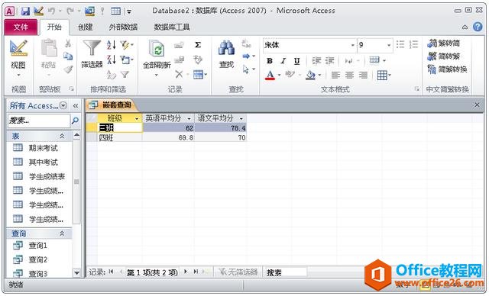Open the font name 宋体 dropdown

pyautogui.click(x=353, y=45)
